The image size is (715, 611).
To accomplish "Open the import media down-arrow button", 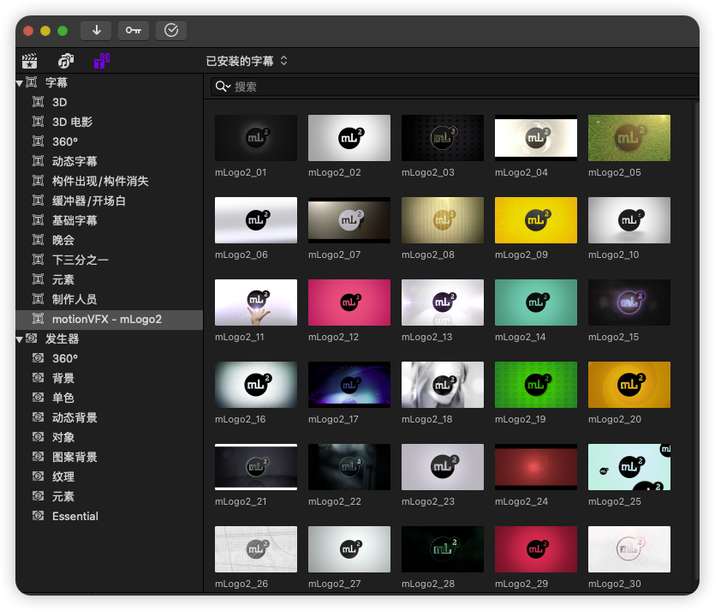I will 96,31.
